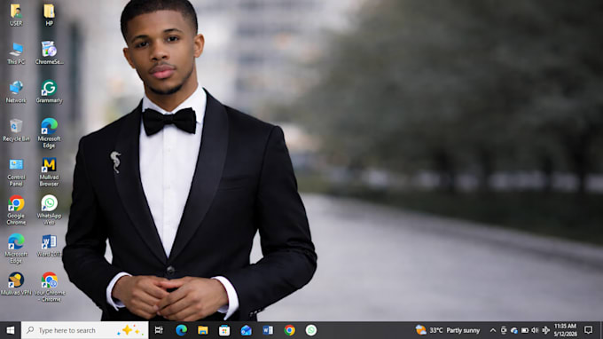Screen dimensions: 603x339
Task: Open the network tray icon beside the clock
Action: (x=545, y=330)
